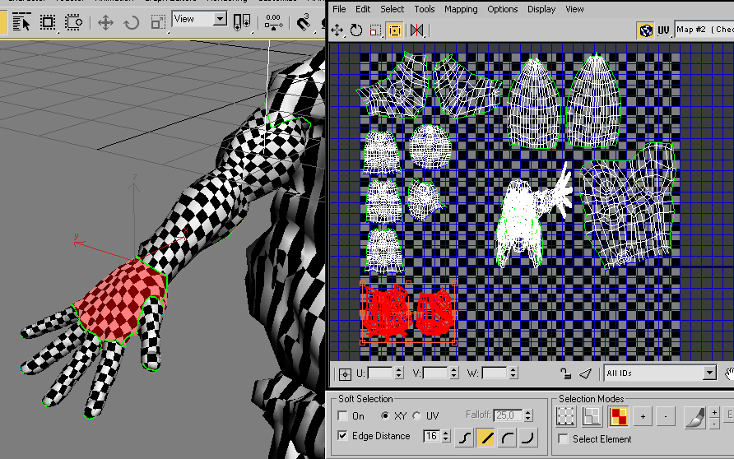734x459 pixels.
Task: Enable the Soft Selection On checkbox
Action: click(x=342, y=416)
